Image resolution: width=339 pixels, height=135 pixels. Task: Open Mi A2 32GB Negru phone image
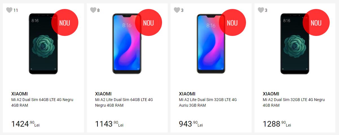click(x=295, y=44)
